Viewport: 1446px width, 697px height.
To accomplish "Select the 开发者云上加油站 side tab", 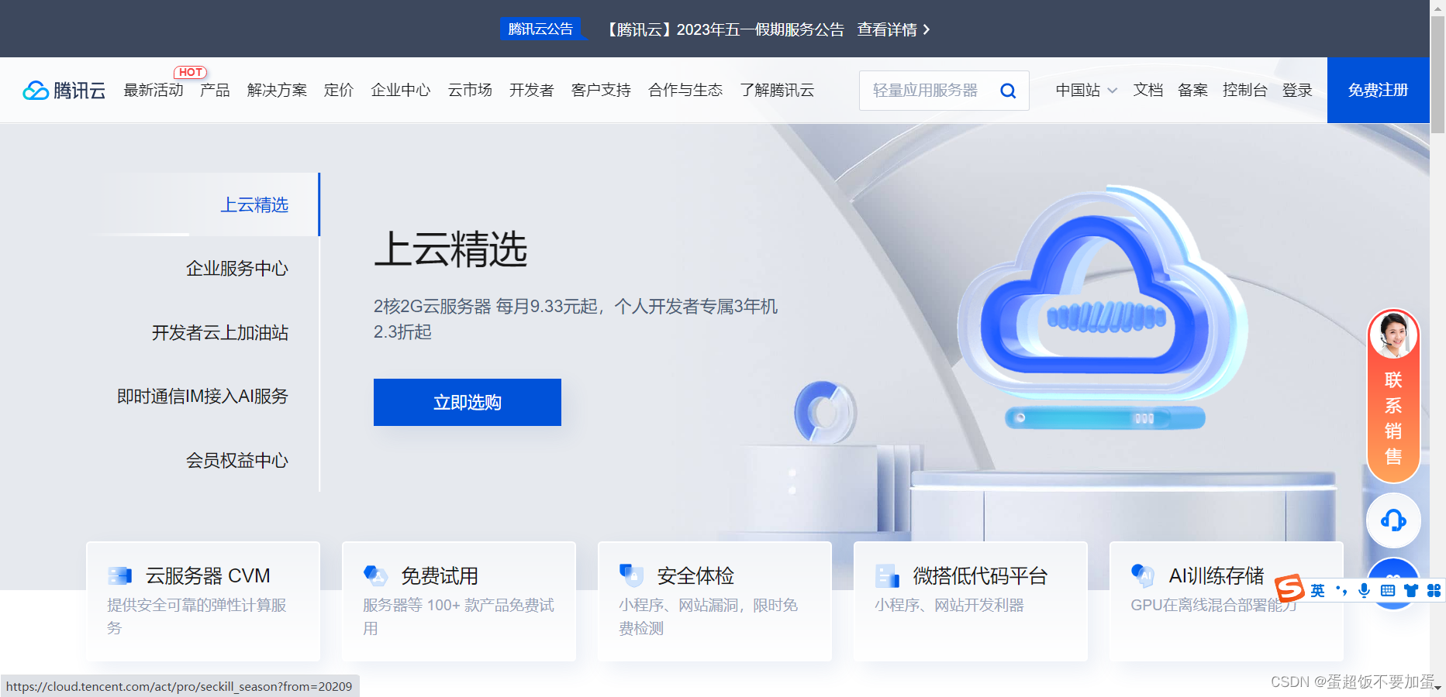I will click(x=220, y=333).
